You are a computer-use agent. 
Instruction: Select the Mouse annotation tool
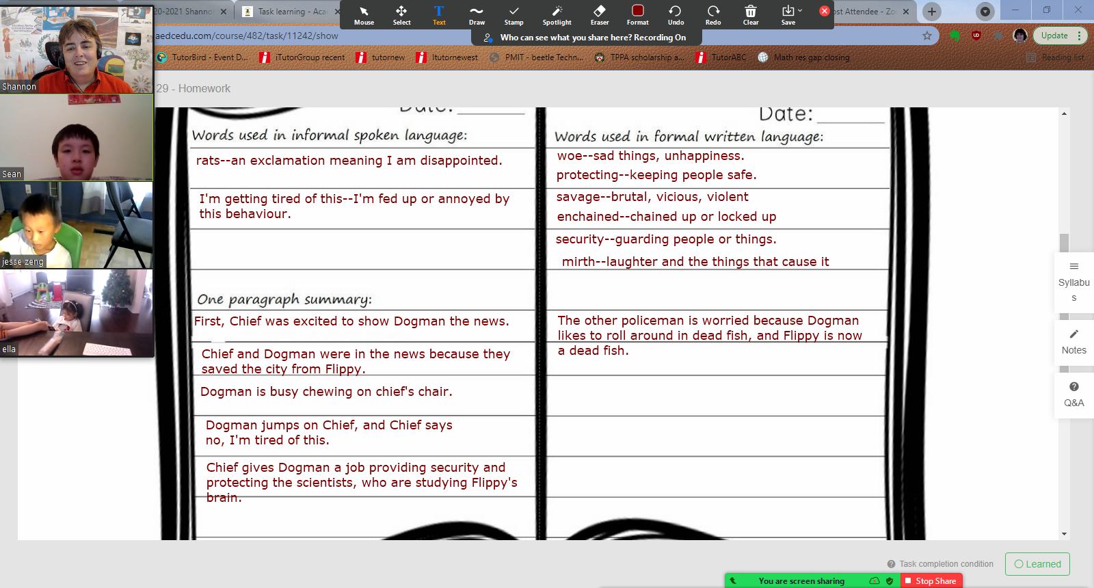coord(364,14)
